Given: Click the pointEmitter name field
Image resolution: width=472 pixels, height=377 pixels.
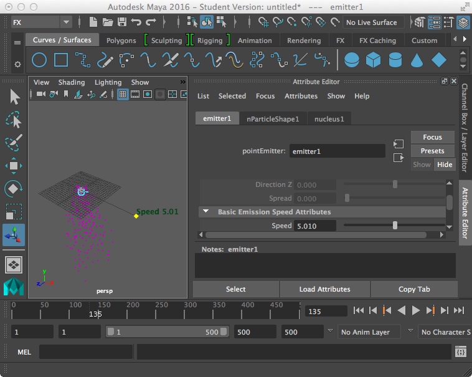Looking at the screenshot, I should click(x=337, y=151).
